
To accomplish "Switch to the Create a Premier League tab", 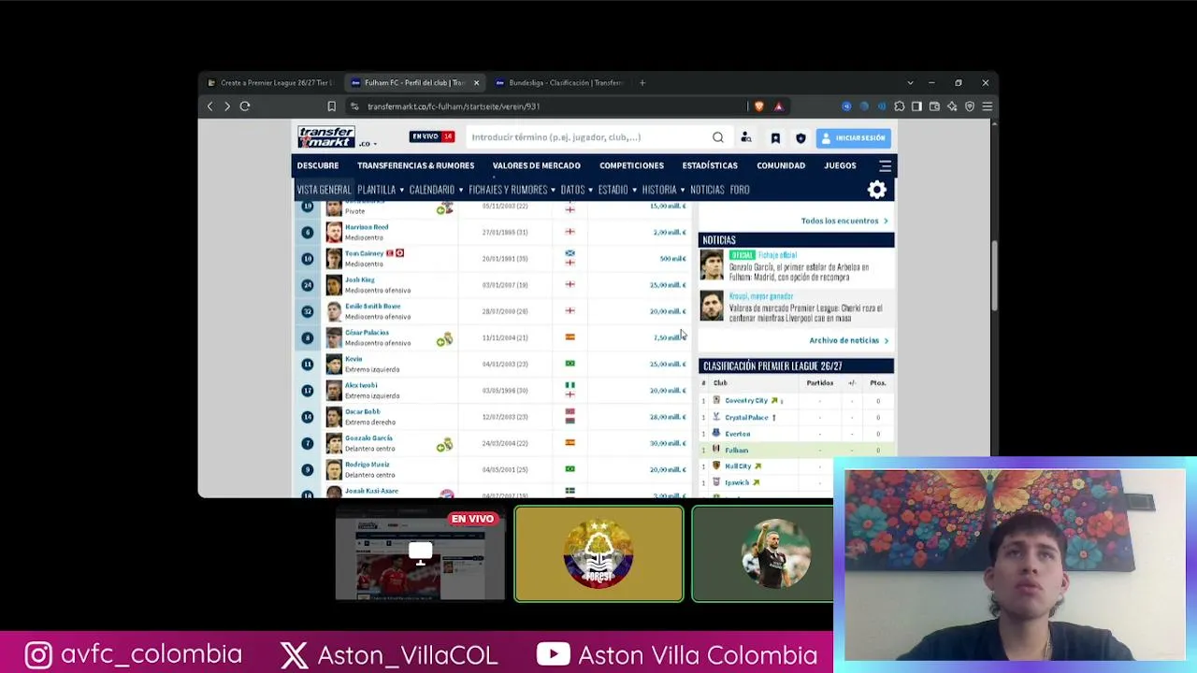I will coord(268,83).
